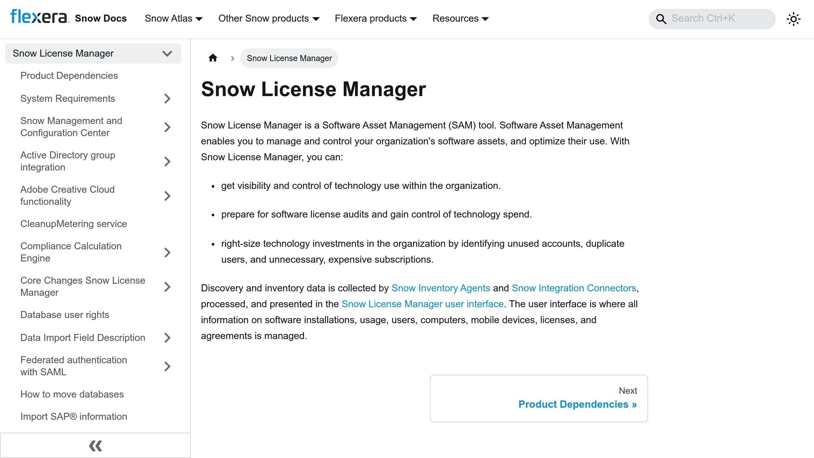This screenshot has width=814, height=458.
Task: Go to Next: Product Dependencies page
Action: 539,398
